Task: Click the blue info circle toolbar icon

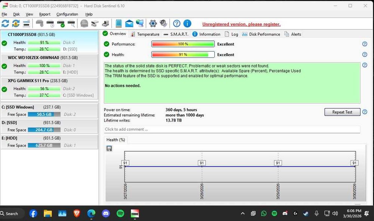Action: click(x=187, y=23)
